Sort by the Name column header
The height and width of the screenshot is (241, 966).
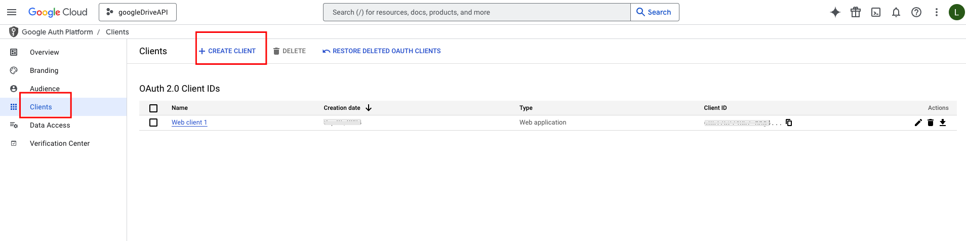[x=180, y=108]
